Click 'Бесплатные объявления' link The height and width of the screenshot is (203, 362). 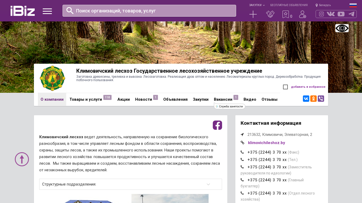(x=289, y=5)
